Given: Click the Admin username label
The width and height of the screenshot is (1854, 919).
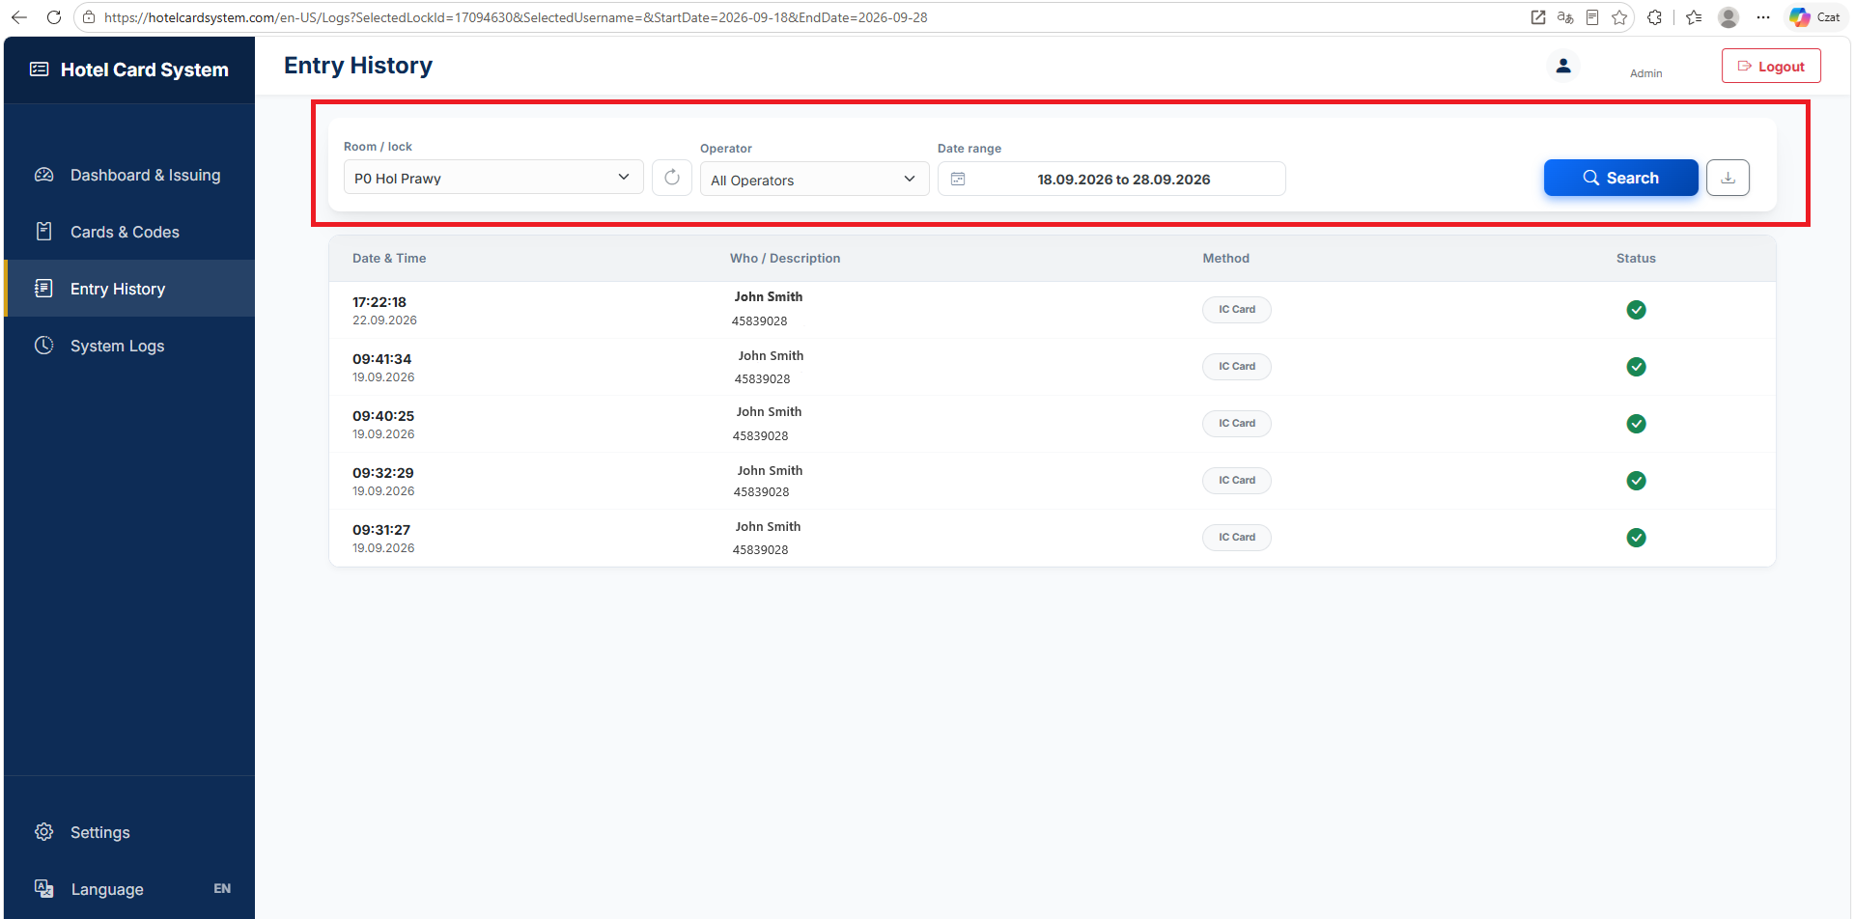Looking at the screenshot, I should [x=1646, y=73].
